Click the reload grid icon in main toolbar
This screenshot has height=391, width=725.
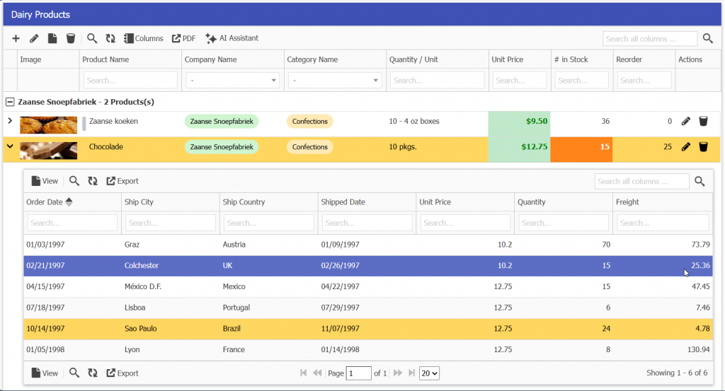click(110, 38)
